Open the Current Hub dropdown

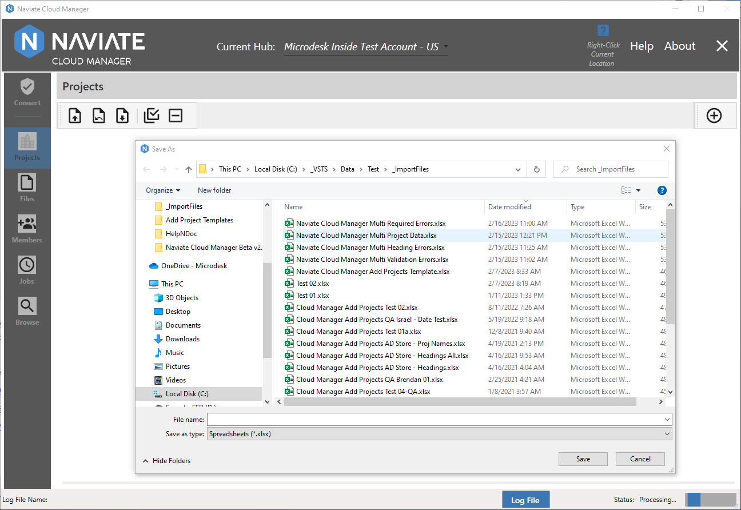[x=366, y=47]
